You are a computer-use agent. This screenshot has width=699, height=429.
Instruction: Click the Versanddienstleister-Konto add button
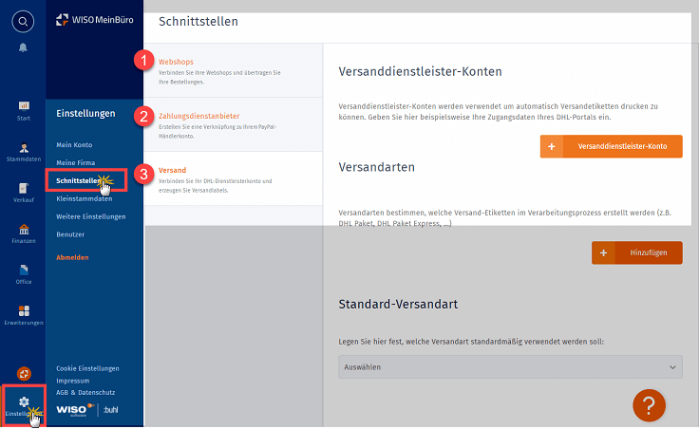tap(611, 146)
